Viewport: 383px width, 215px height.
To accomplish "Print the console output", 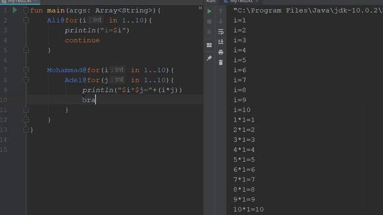I will point(221,52).
